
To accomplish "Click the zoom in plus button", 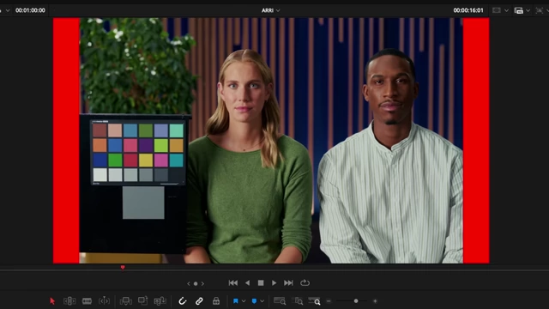I will (x=375, y=301).
